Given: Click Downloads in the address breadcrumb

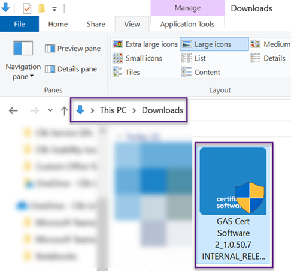Looking at the screenshot, I should click(x=162, y=110).
